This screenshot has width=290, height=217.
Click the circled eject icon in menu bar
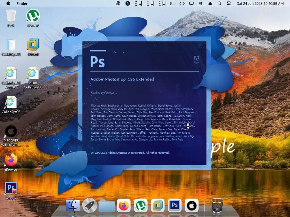[x=128, y=3]
